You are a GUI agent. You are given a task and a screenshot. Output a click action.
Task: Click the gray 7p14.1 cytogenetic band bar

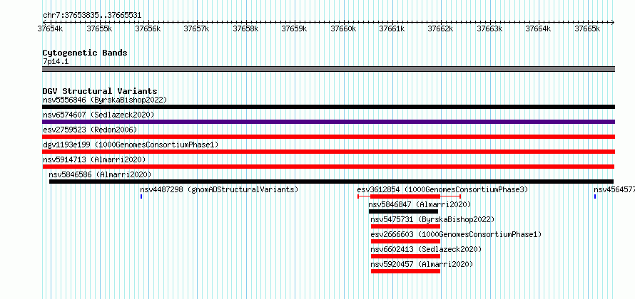pos(328,69)
